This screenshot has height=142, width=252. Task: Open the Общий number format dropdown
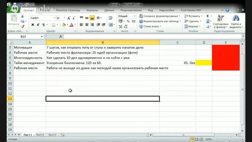pos(134,16)
